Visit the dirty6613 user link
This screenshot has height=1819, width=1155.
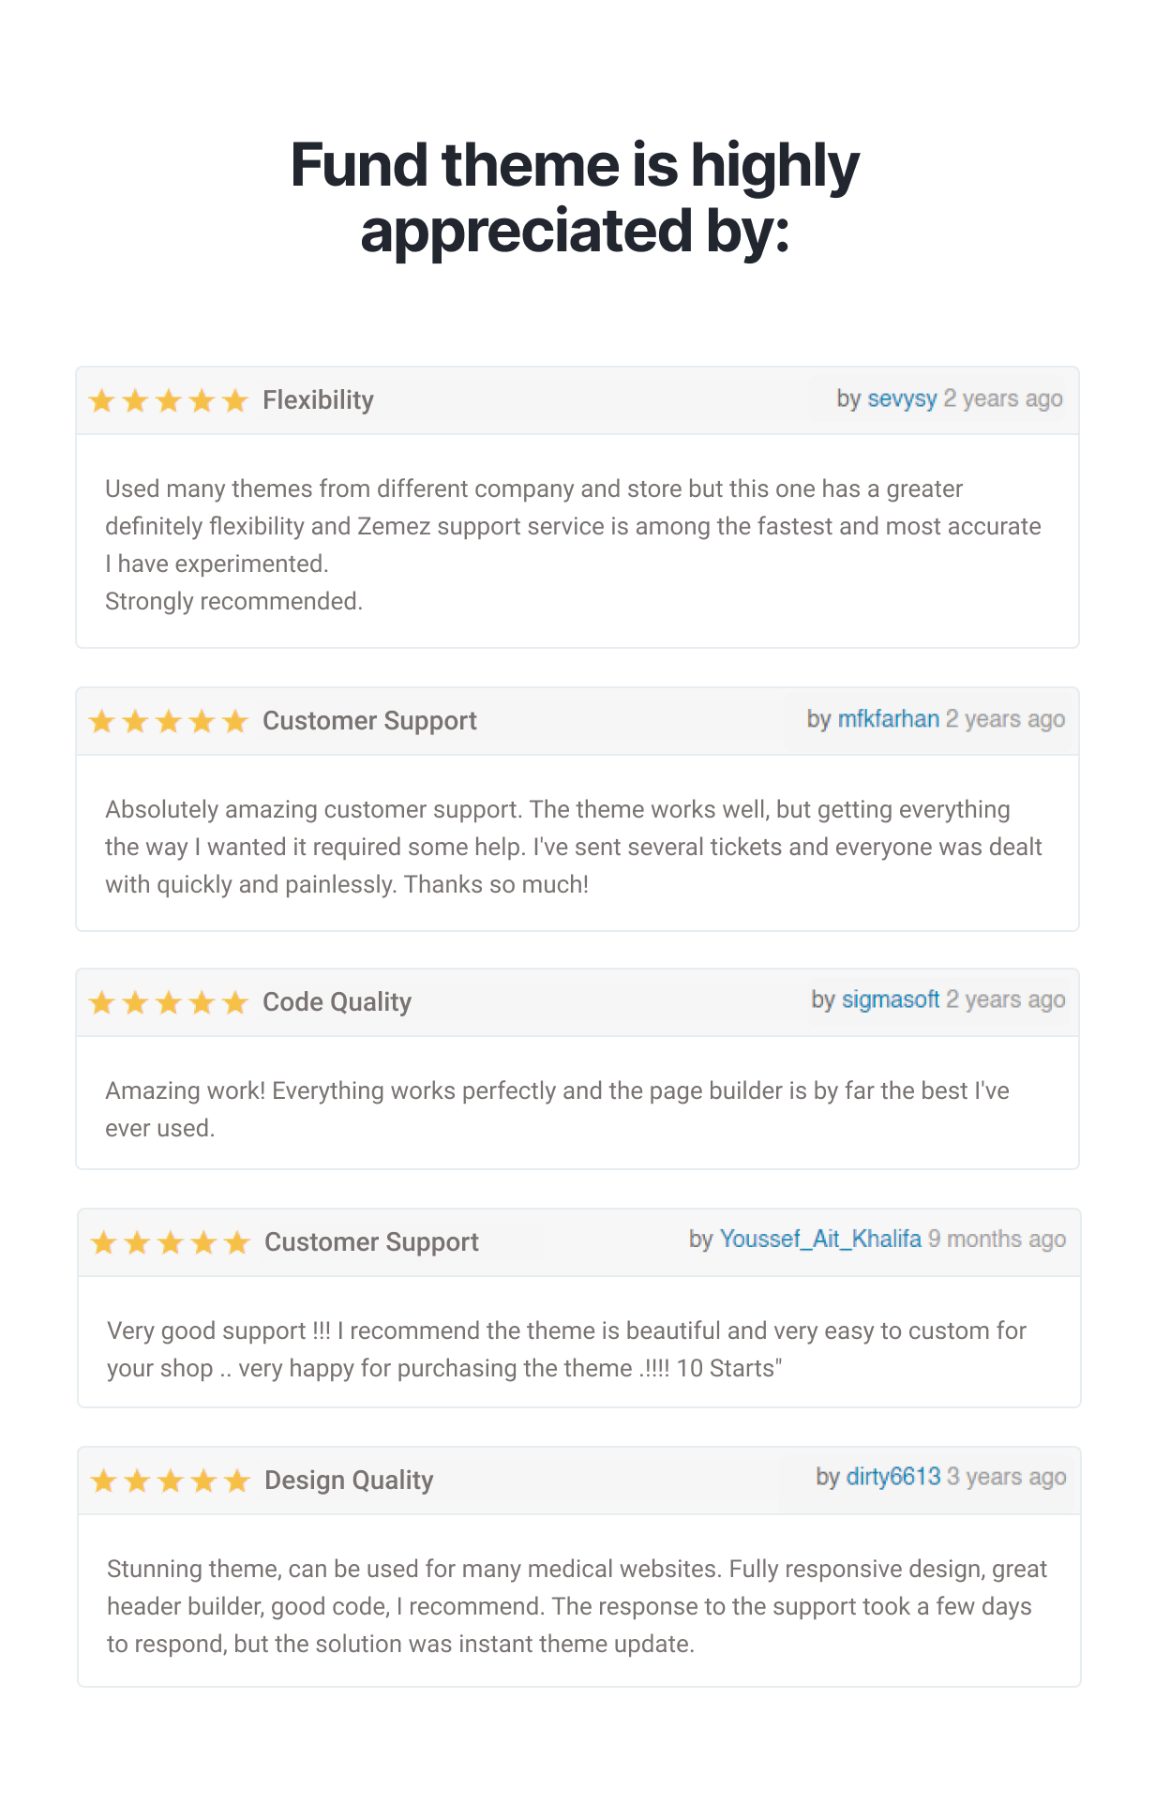coord(892,1477)
